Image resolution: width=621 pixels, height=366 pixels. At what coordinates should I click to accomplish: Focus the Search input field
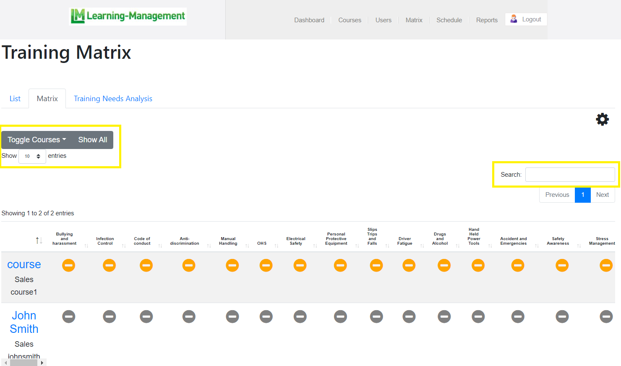coord(570,175)
